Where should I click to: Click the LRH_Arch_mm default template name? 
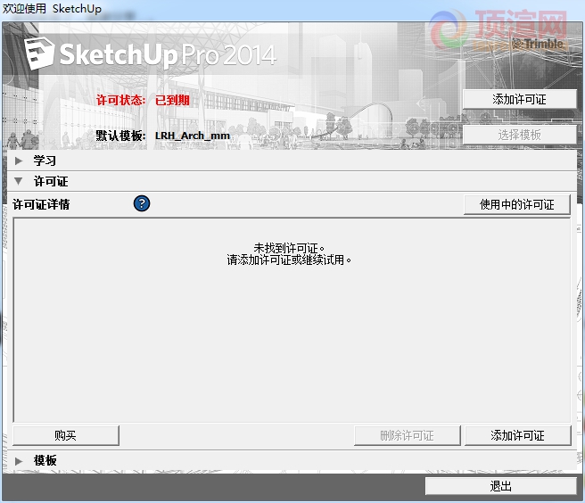tap(193, 136)
